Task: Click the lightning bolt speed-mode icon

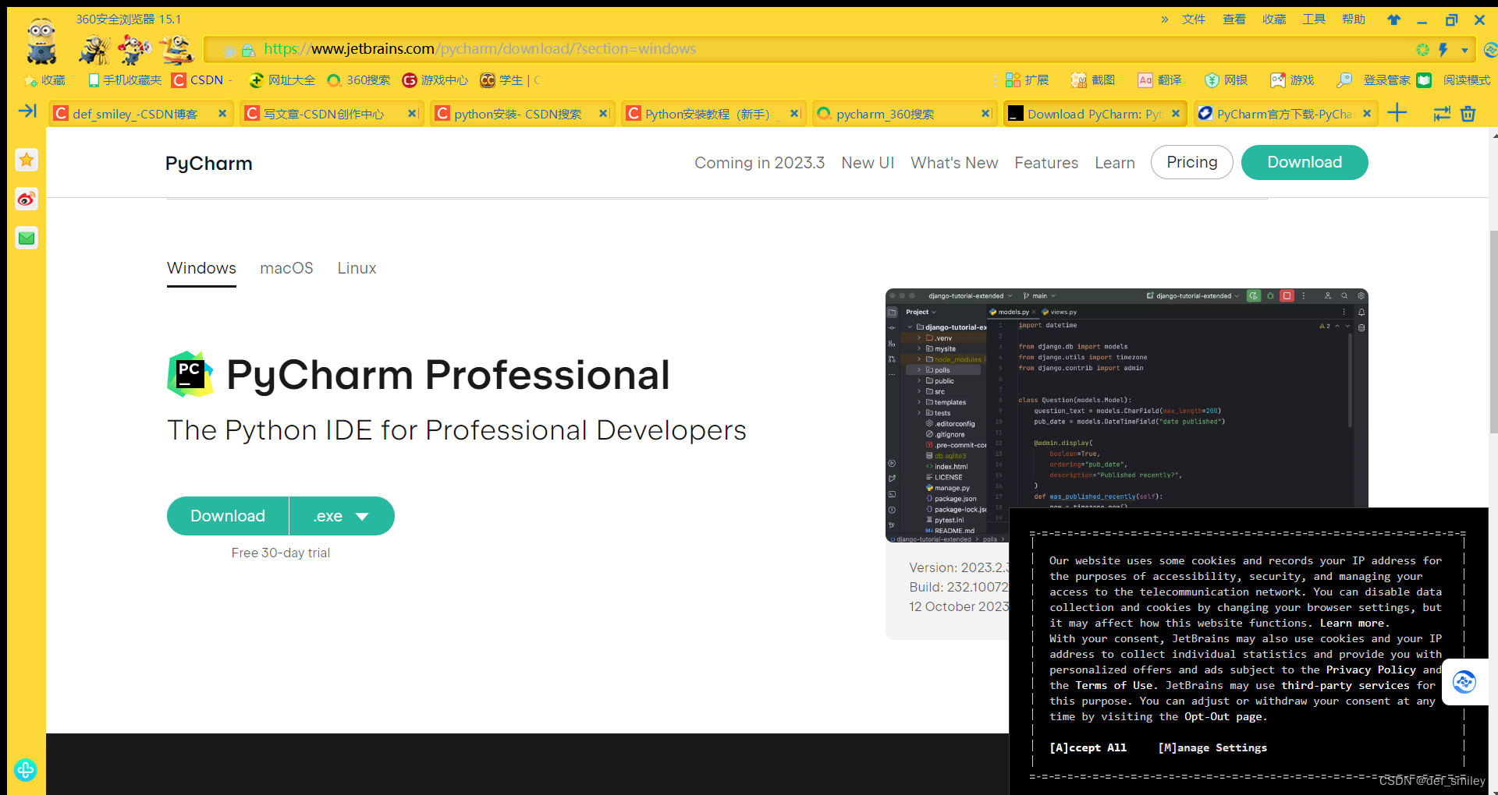Action: click(x=1443, y=50)
